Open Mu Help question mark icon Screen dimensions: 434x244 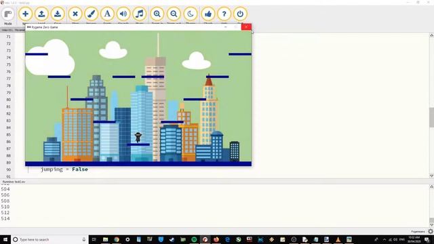click(x=224, y=14)
